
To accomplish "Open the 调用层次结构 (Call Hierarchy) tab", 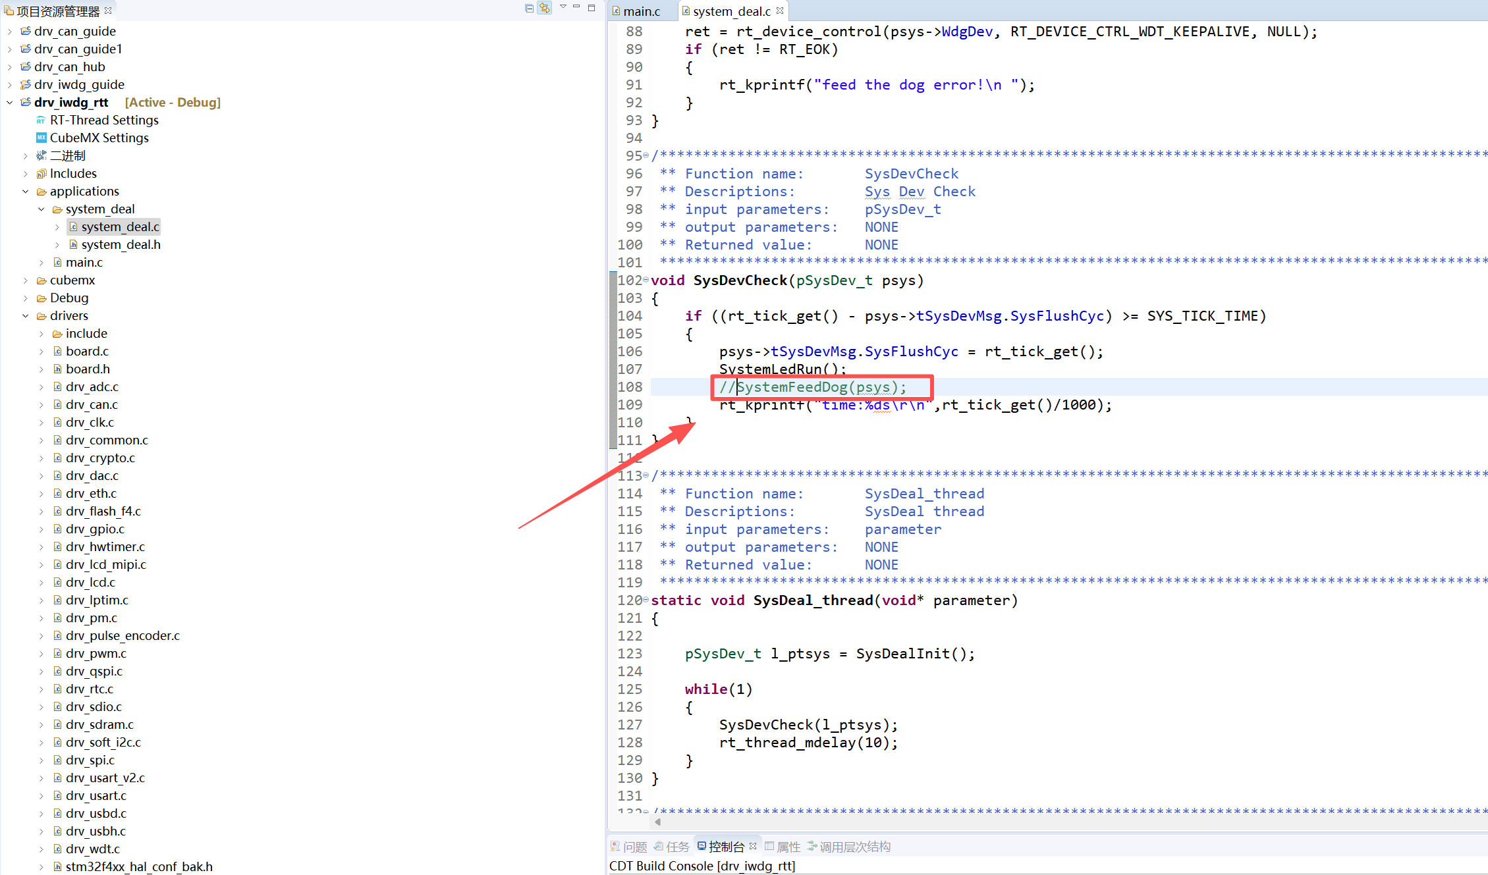I will point(849,847).
